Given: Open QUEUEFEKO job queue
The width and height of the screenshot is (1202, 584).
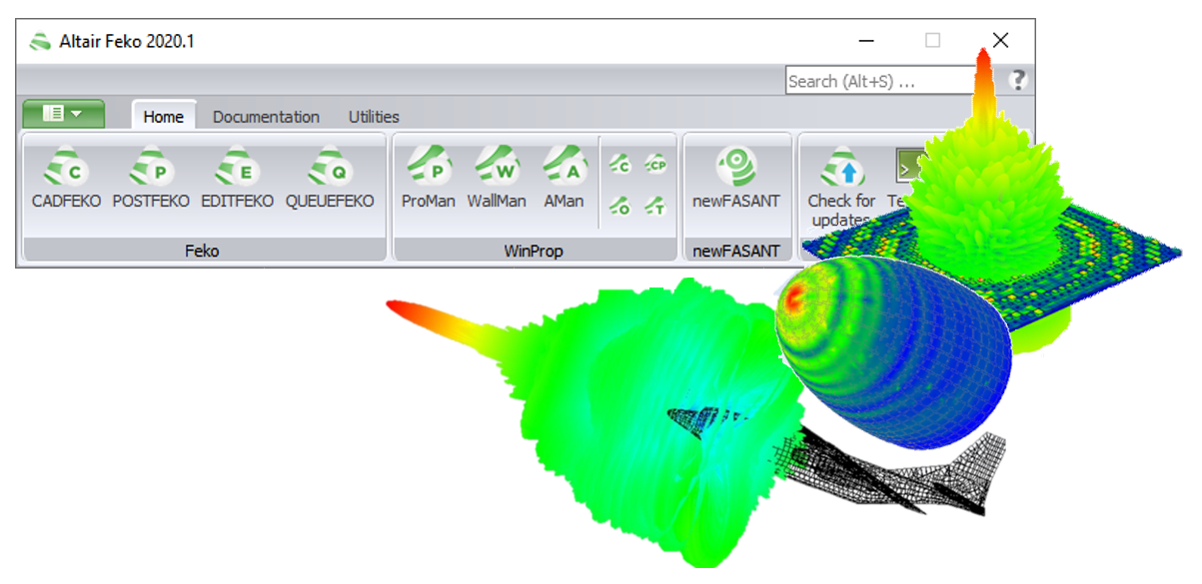Looking at the screenshot, I should [x=329, y=176].
